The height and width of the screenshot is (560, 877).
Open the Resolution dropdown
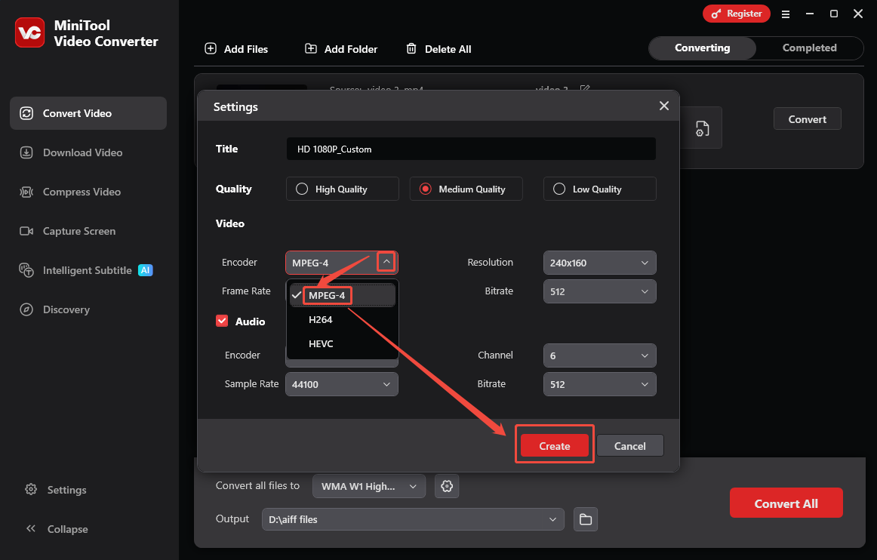point(599,263)
